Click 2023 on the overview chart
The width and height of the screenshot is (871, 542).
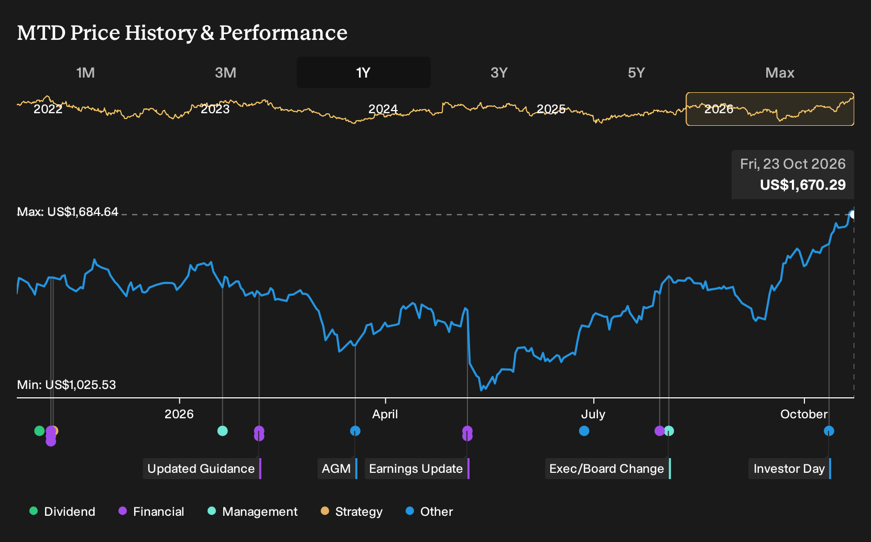(215, 109)
